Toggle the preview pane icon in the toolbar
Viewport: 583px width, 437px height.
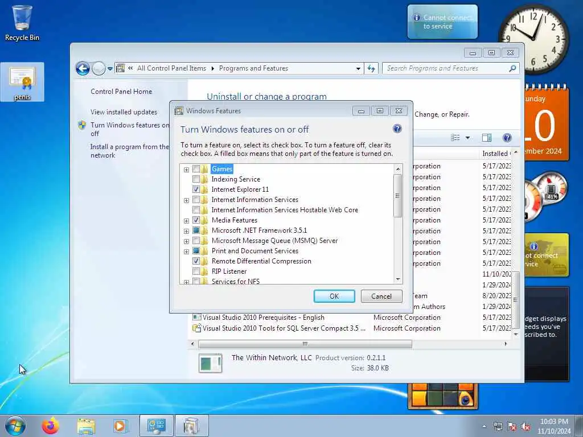486,138
